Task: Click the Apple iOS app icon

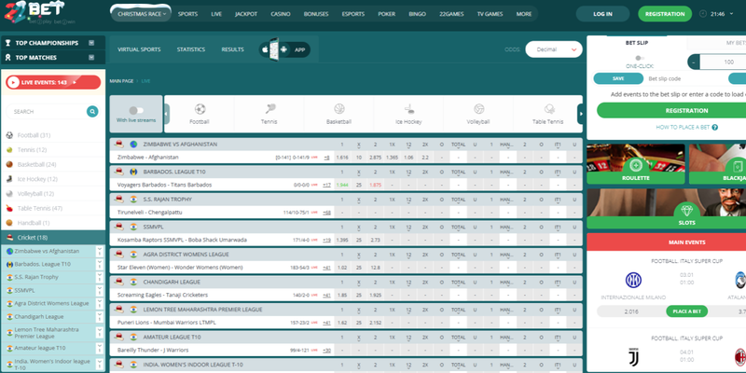Action: click(x=265, y=49)
